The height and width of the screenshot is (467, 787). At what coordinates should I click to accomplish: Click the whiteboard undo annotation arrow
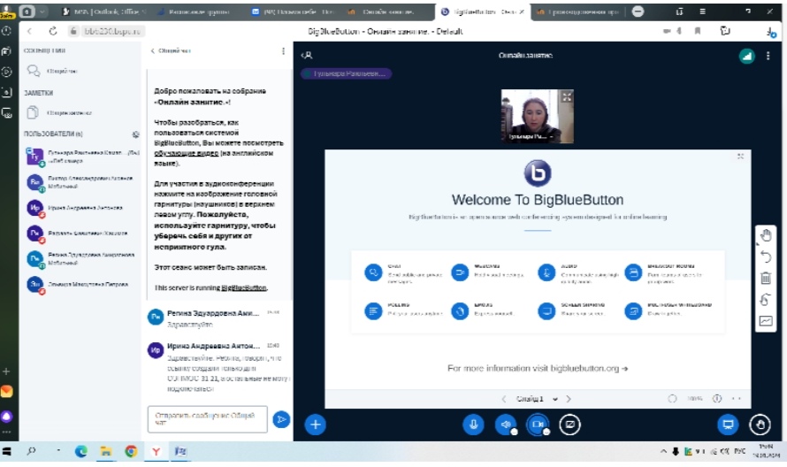[766, 256]
